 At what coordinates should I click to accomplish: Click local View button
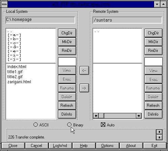point(67,70)
